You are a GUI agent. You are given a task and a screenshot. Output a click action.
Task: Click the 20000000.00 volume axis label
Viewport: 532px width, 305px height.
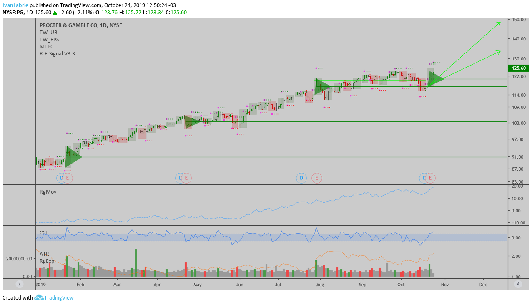coord(18,259)
